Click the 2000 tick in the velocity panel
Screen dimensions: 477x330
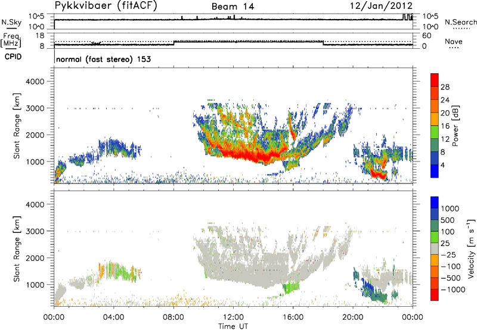(x=35, y=258)
